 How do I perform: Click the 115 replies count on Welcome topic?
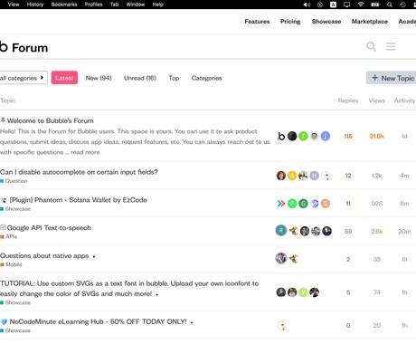coord(348,136)
